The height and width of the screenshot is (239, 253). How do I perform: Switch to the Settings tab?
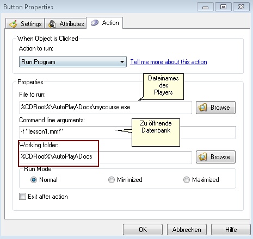coord(25,23)
